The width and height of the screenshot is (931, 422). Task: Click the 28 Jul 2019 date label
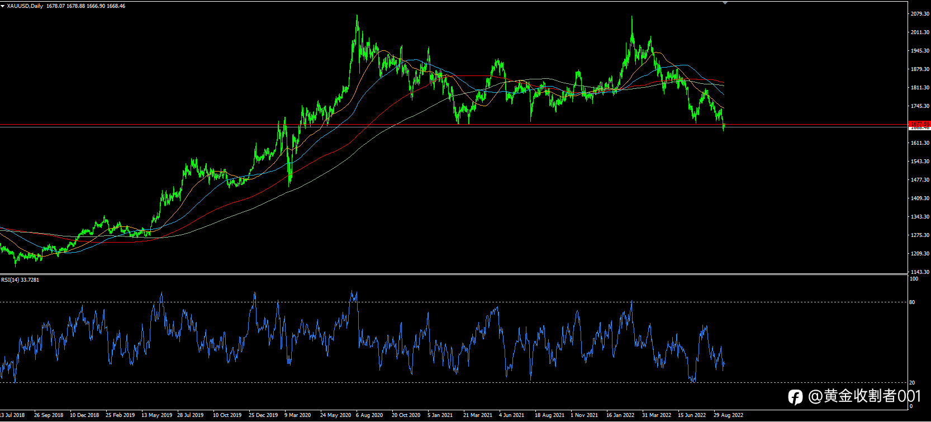pos(191,415)
